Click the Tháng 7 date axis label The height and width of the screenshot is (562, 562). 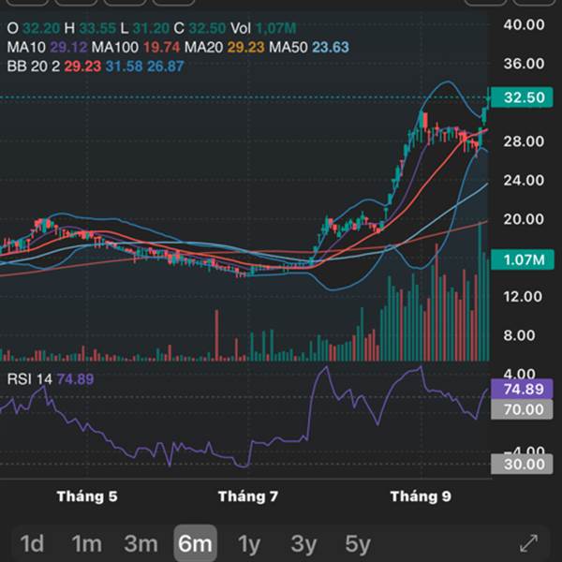(248, 496)
